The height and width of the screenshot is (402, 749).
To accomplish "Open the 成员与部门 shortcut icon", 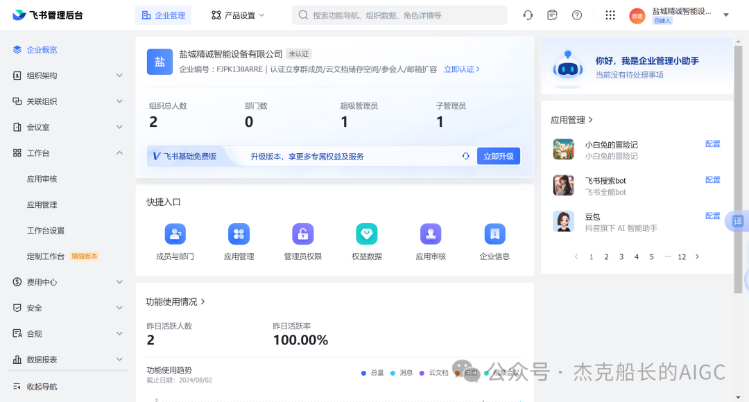I will [x=175, y=234].
